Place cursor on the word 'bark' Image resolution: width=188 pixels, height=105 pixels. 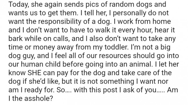click(x=16, y=39)
